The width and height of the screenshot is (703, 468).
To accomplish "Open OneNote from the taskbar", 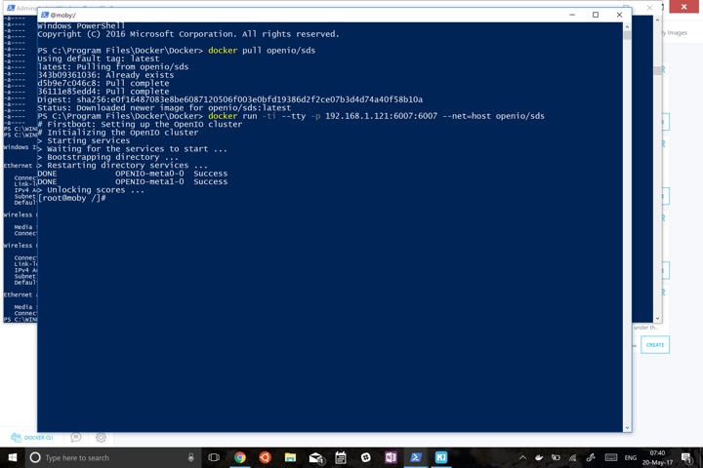I will coord(391,457).
